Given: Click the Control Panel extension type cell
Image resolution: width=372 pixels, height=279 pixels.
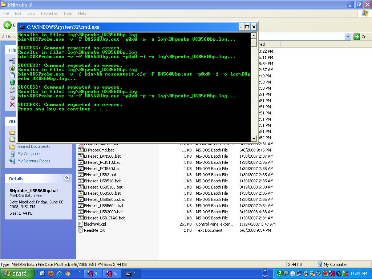Looking at the screenshot, I should [215, 224].
